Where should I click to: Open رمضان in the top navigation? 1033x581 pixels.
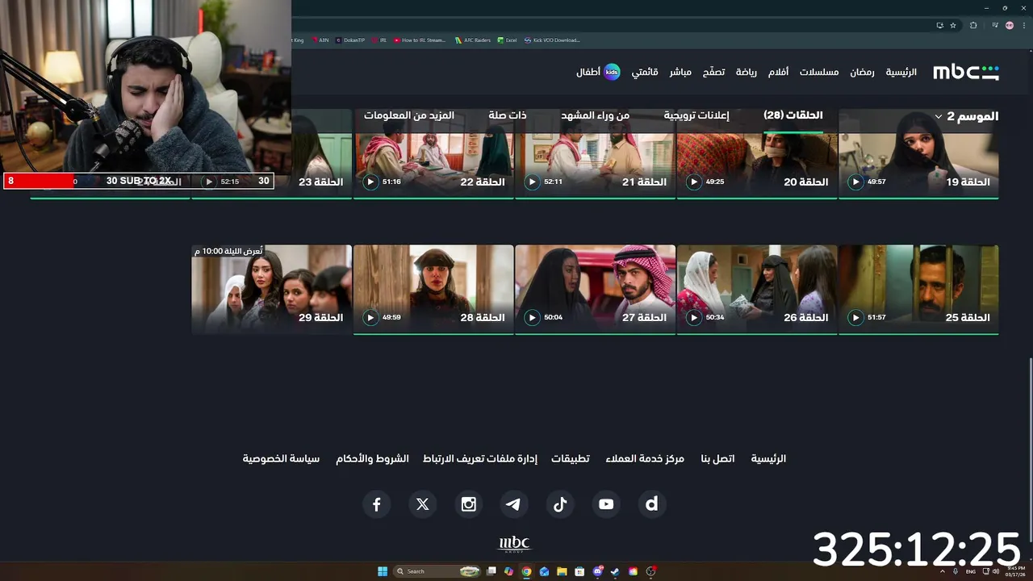[862, 73]
